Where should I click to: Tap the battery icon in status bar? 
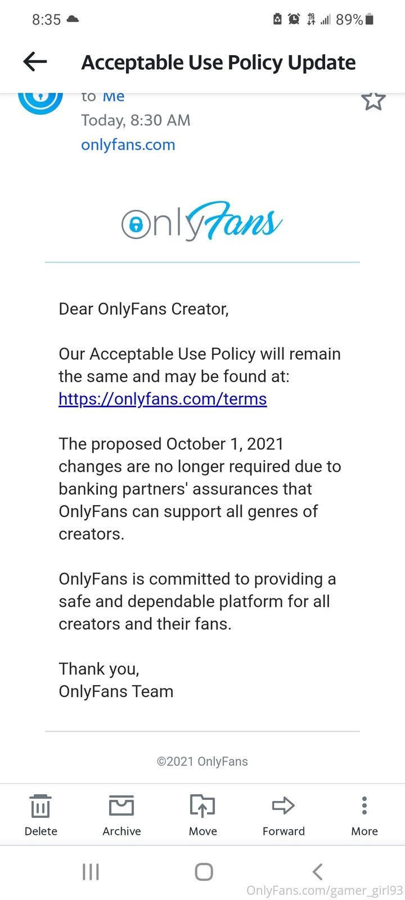[x=370, y=20]
